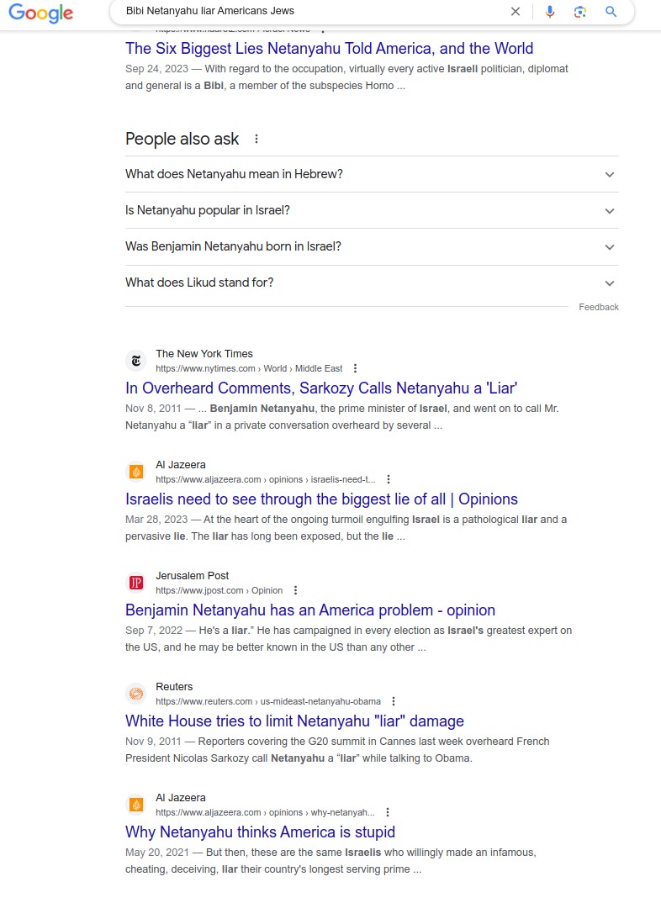Open Google Lens image search
Viewport: 661px width, 903px height.
point(580,12)
